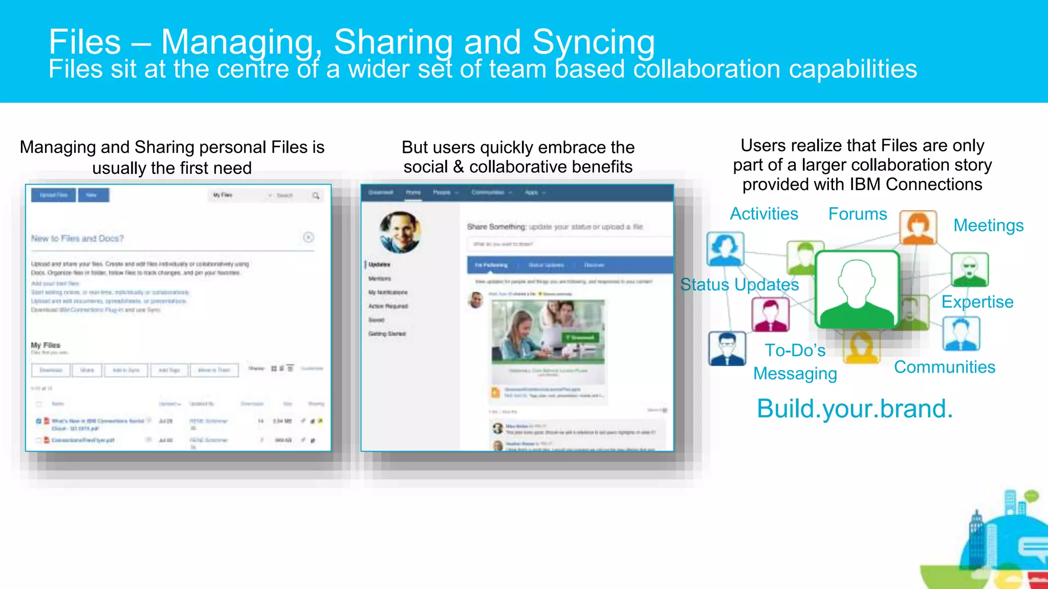This screenshot has width=1048, height=589.
Task: Click the Move to Trash button
Action: pyautogui.click(x=214, y=370)
